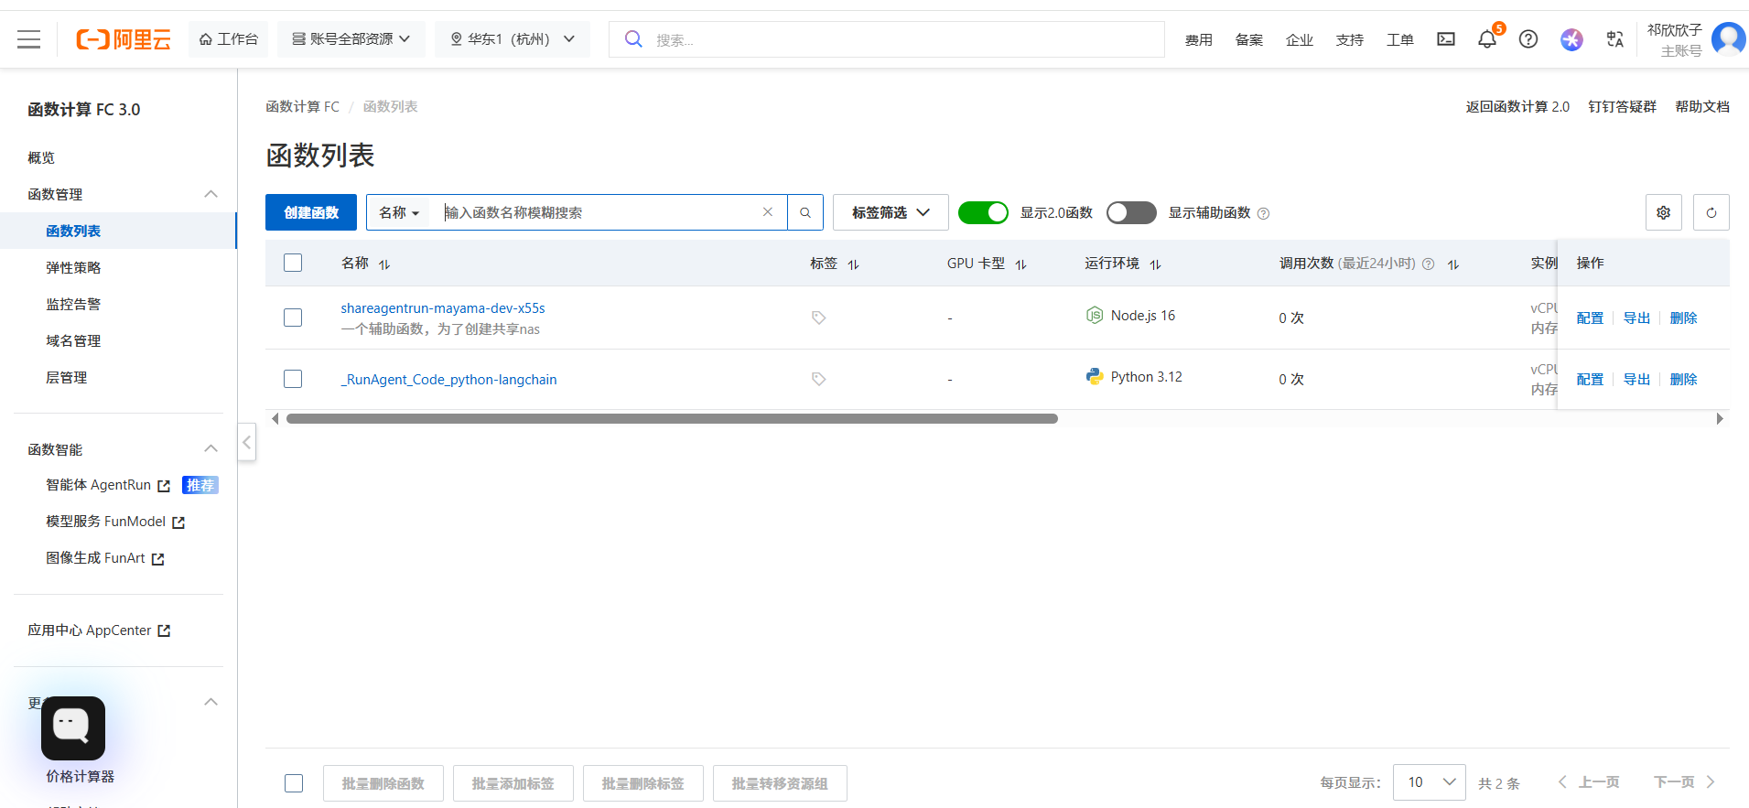The height and width of the screenshot is (808, 1749).
Task: Open the user avatar menu
Action: pos(1728,39)
